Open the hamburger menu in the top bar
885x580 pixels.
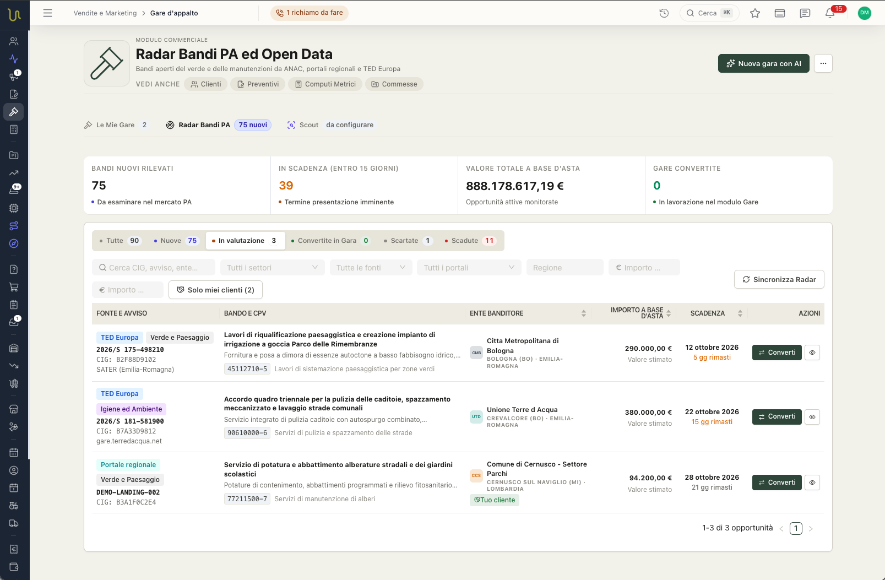coord(48,13)
